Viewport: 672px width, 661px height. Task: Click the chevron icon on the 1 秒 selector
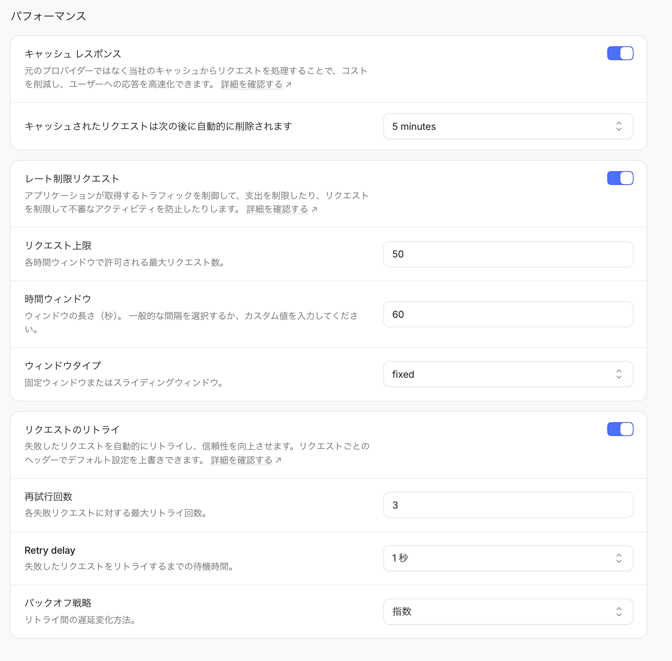[619, 558]
